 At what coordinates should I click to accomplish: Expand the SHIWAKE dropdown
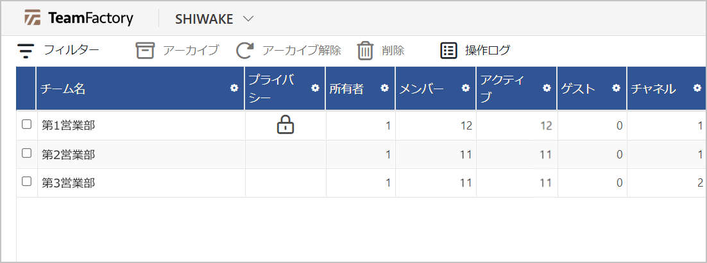tap(248, 19)
